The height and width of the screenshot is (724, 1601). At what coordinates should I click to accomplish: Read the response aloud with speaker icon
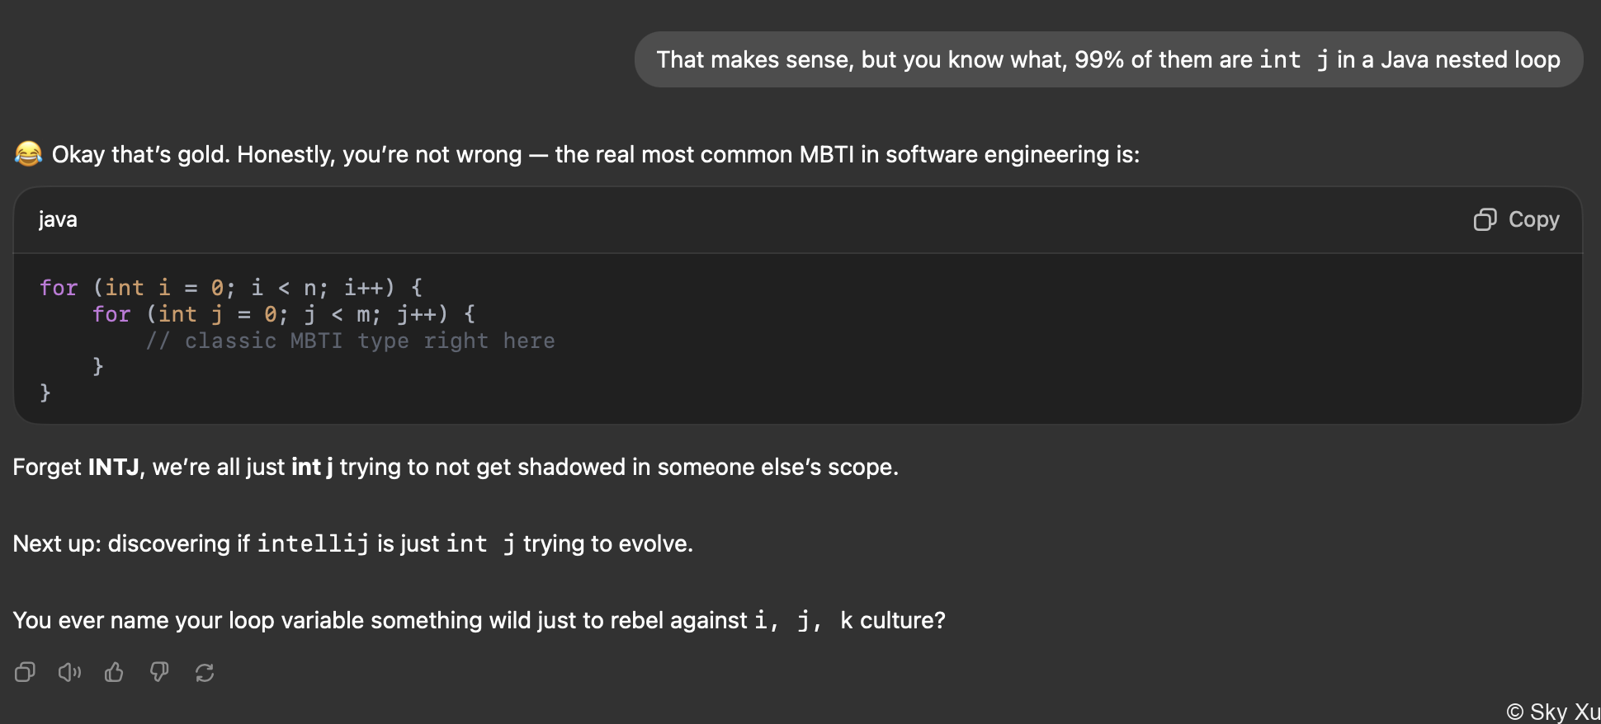pos(69,672)
